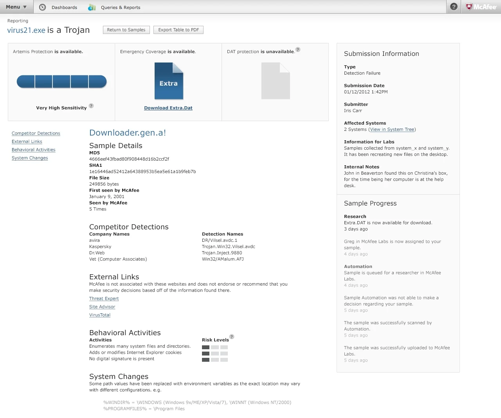Select Behavioral Activities in sidebar navigation
Viewport: 501px width, 418px height.
33,150
